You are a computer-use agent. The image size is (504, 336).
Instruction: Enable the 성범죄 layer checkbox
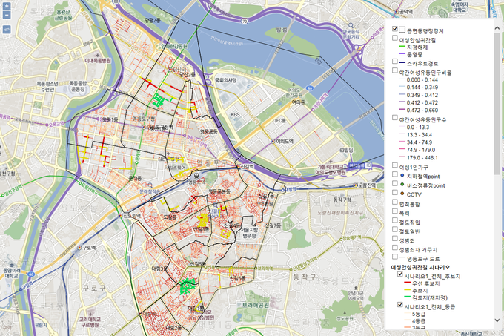point(395,239)
